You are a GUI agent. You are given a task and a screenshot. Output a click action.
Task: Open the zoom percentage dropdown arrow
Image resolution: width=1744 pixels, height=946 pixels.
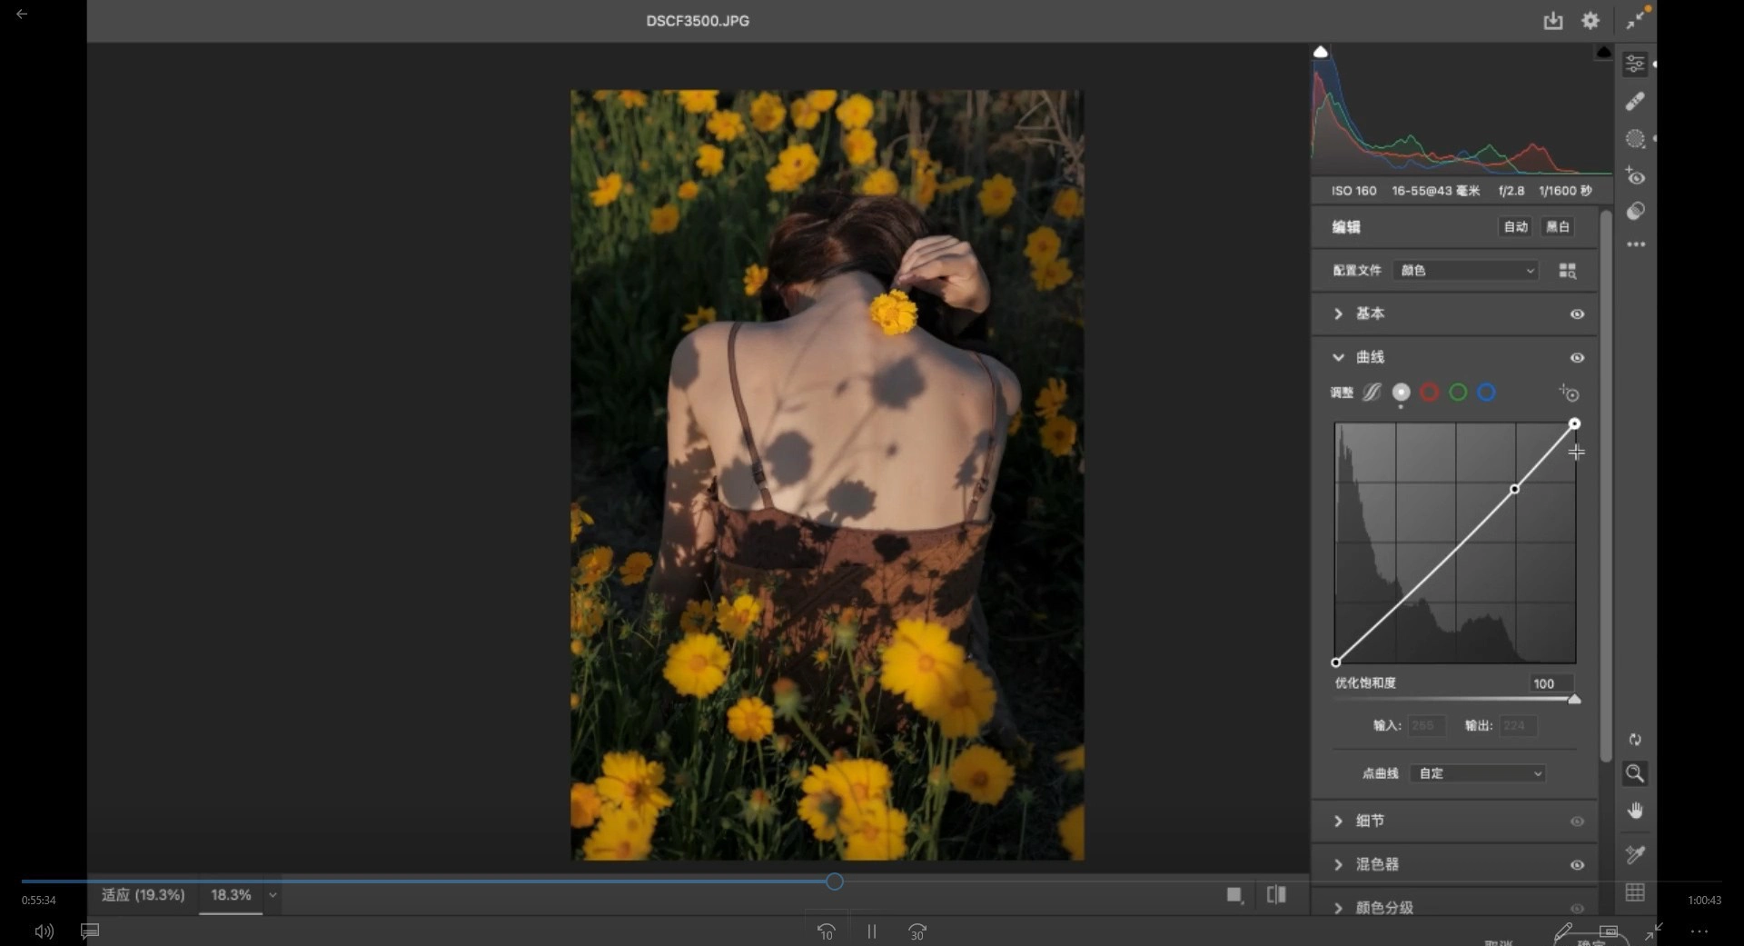(272, 895)
